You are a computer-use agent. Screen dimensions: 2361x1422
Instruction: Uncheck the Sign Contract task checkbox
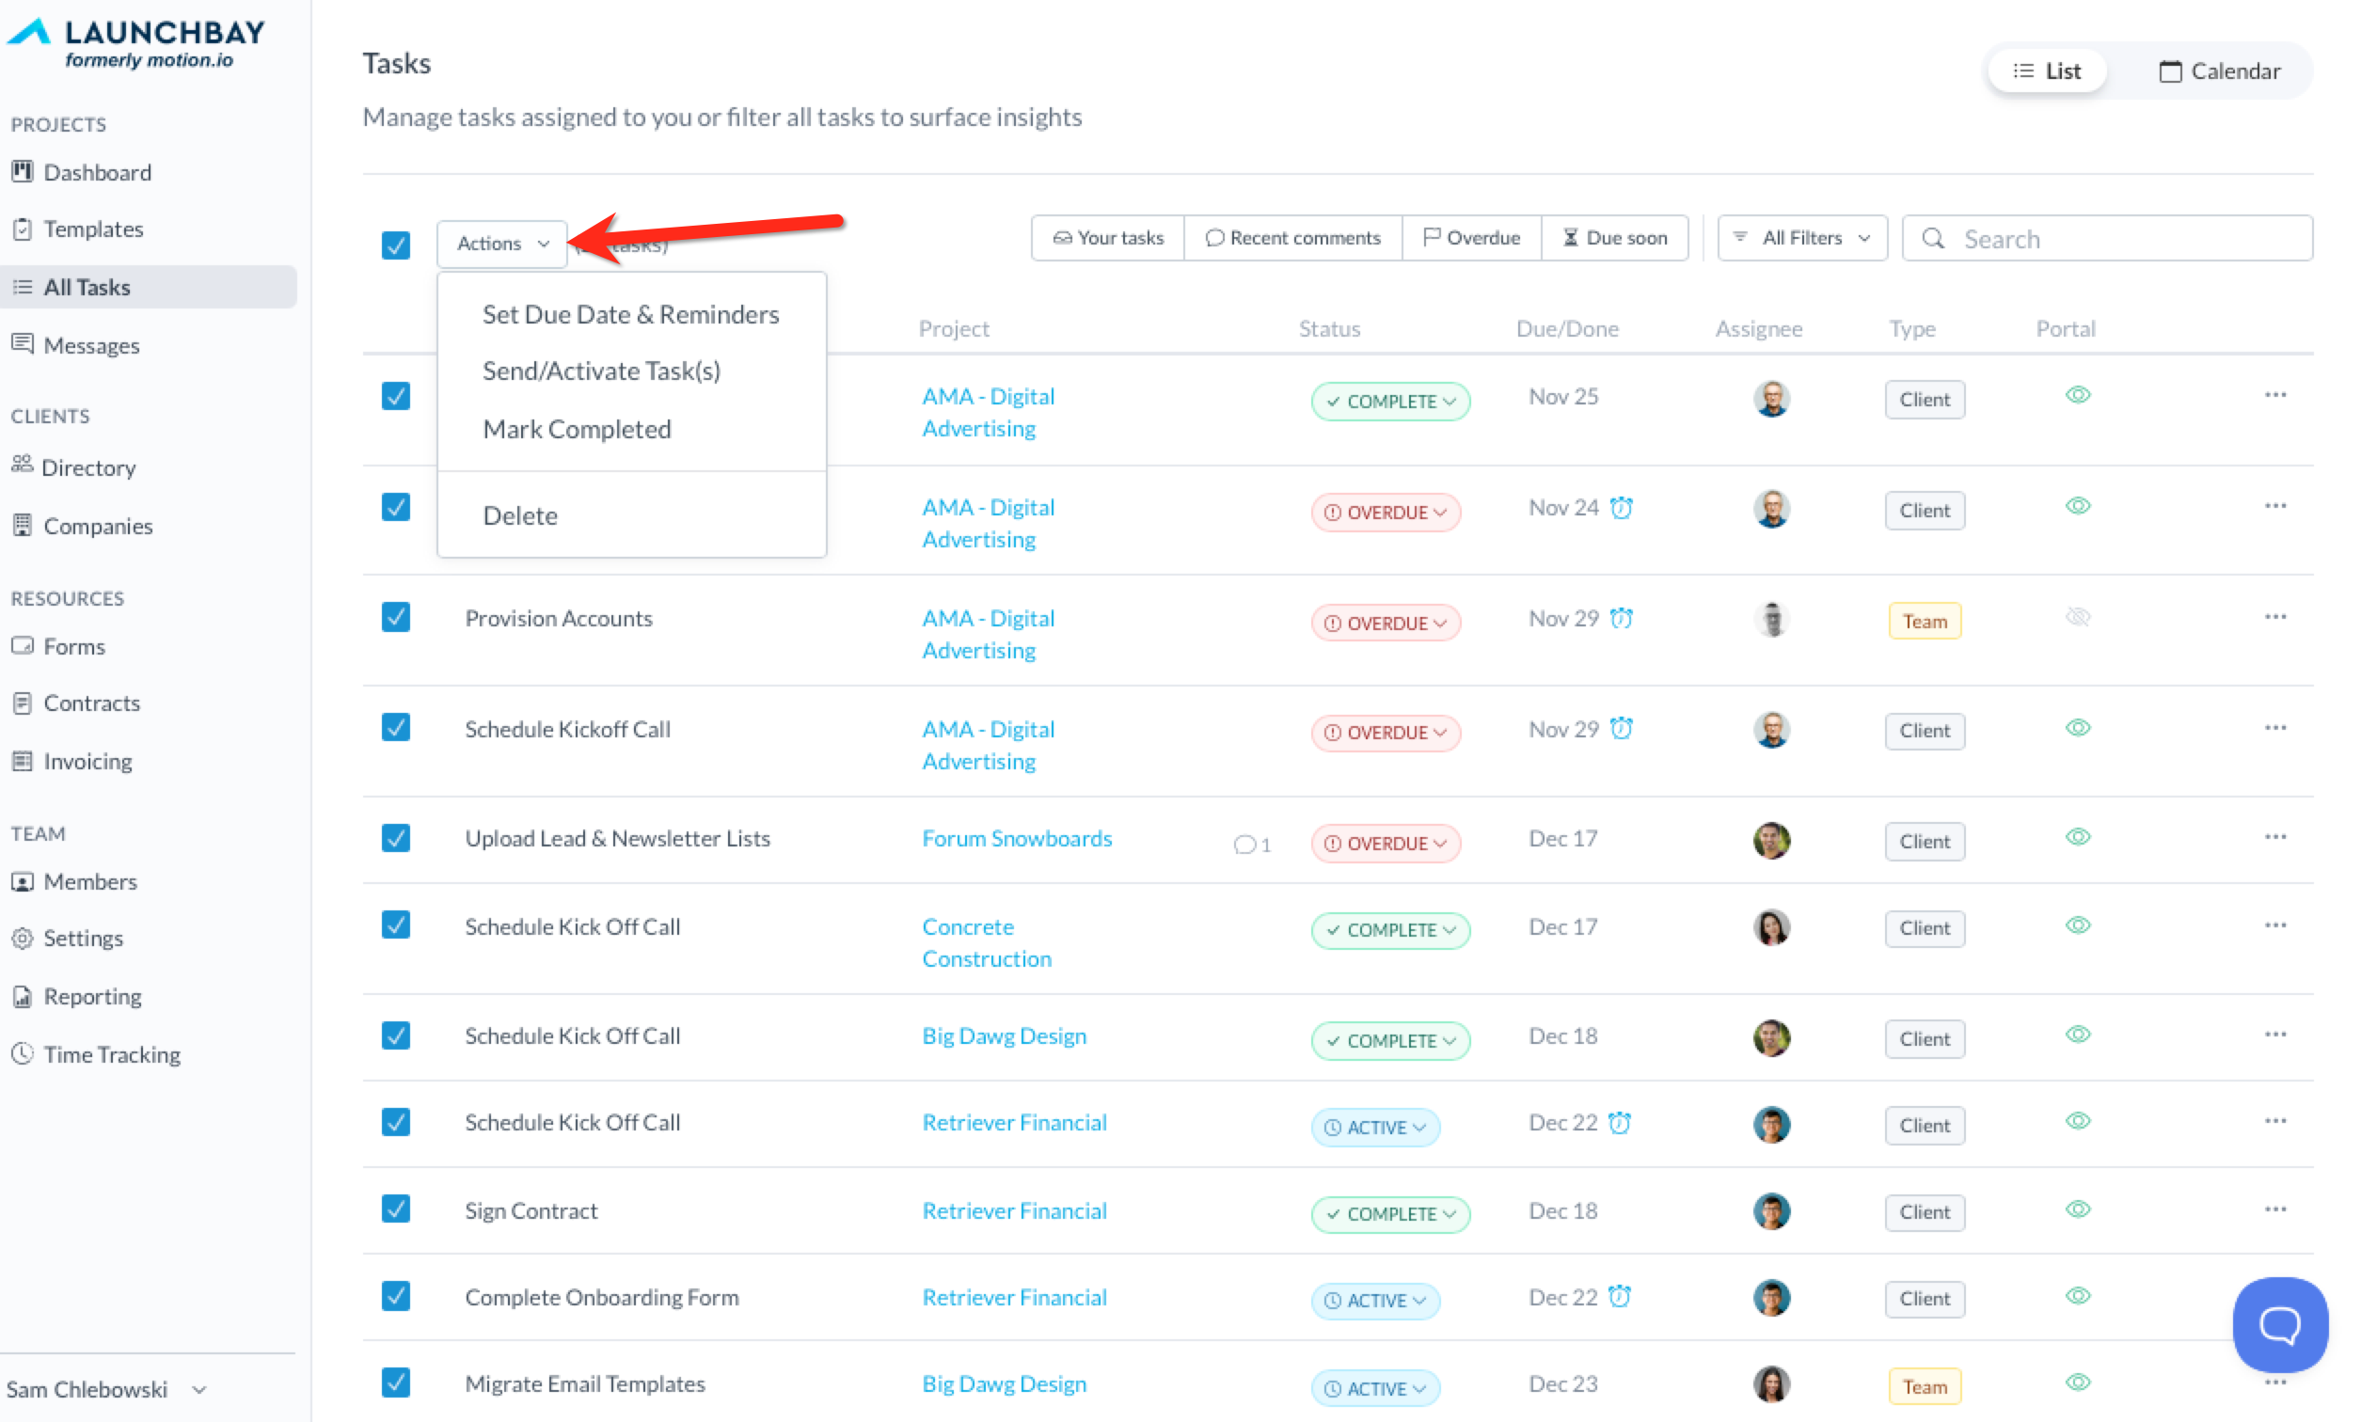click(396, 1209)
